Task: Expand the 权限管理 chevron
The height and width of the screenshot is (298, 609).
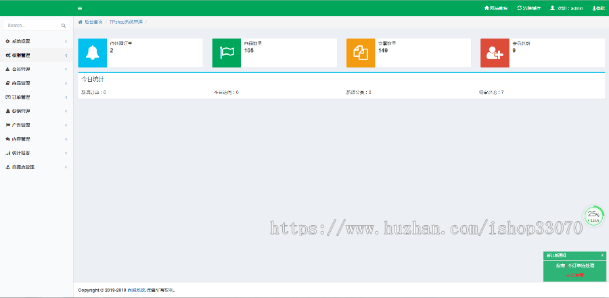Action: tap(66, 55)
